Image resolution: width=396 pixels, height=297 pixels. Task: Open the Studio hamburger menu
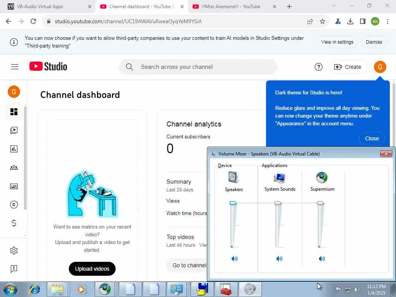(15, 67)
